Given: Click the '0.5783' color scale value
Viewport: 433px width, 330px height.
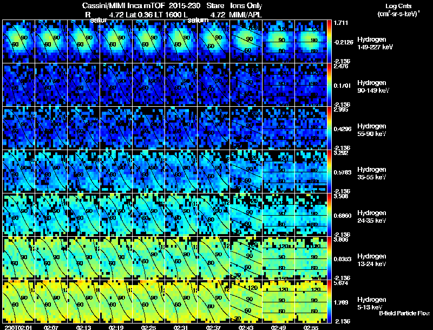Looking at the screenshot, I should [x=343, y=172].
